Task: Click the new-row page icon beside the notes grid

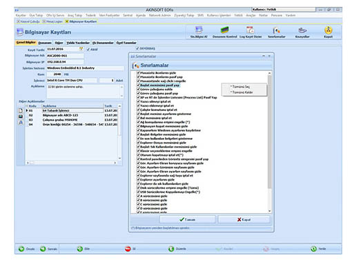Action: 21,110
